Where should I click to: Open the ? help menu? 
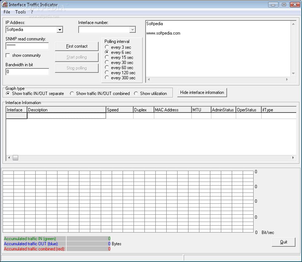[32, 12]
